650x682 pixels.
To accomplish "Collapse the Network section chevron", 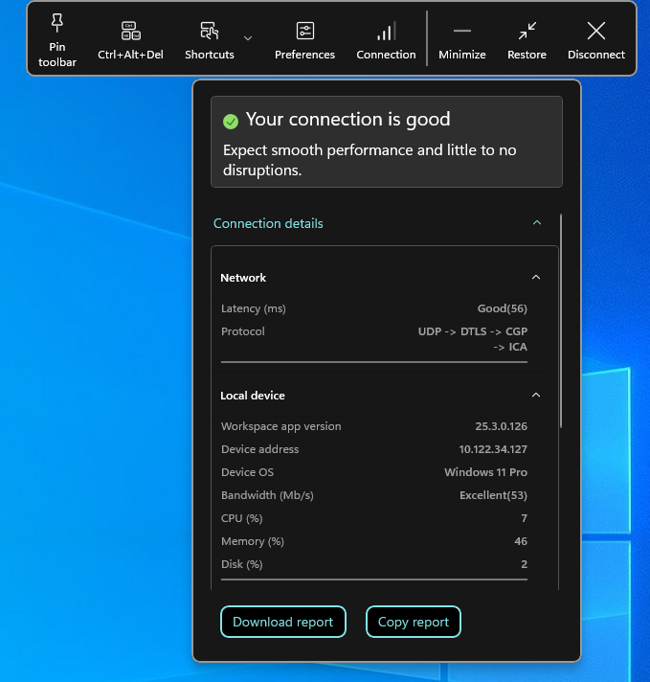I will pyautogui.click(x=536, y=278).
